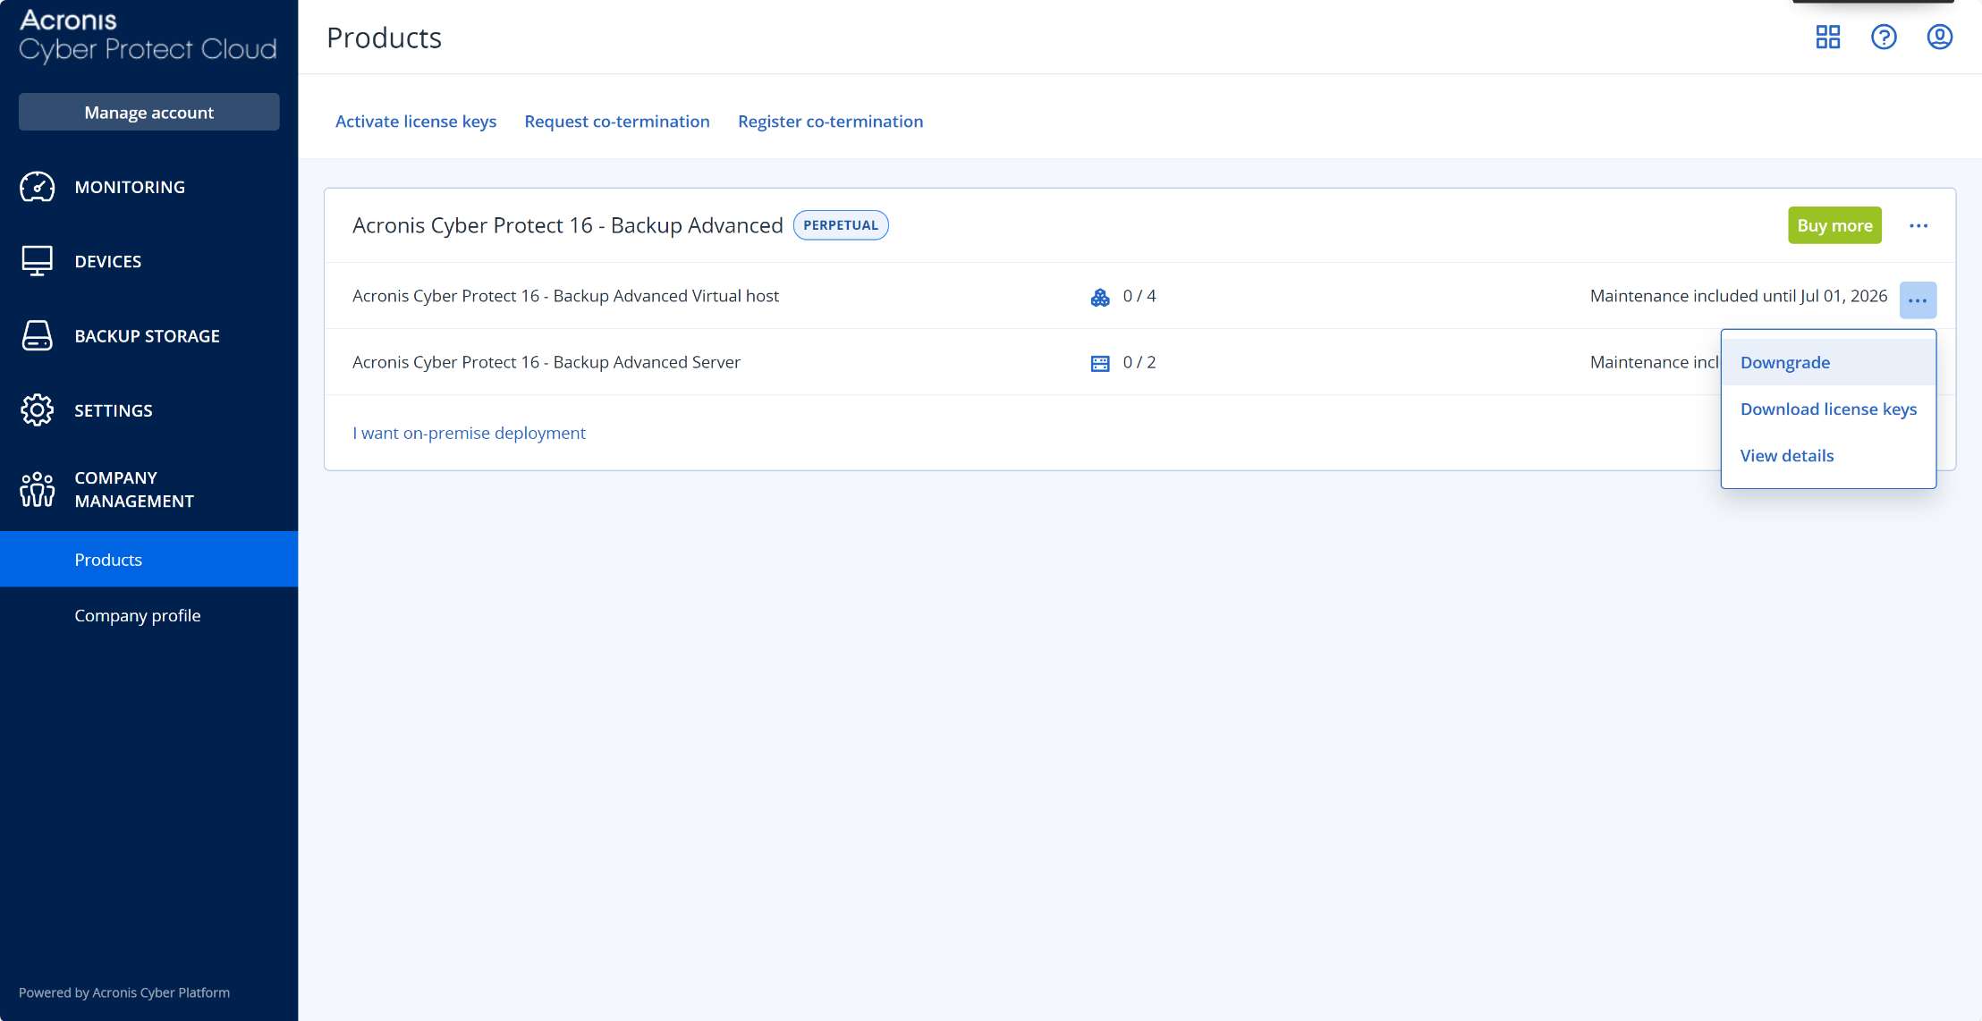Click the Buy more button
Viewport: 1982px width, 1021px height.
tap(1834, 225)
